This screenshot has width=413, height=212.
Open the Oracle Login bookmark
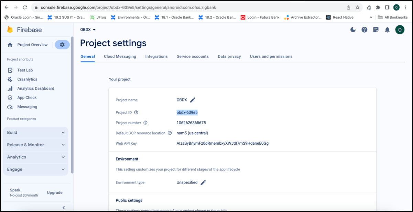coord(24,17)
